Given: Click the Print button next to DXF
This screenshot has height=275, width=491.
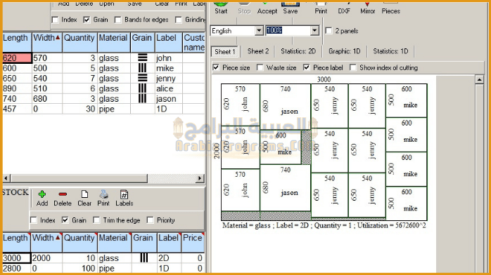Looking at the screenshot, I should 321,8.
